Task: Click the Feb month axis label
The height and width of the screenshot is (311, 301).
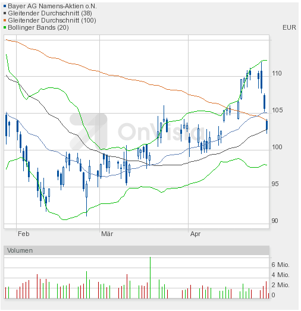Action: [x=23, y=234]
